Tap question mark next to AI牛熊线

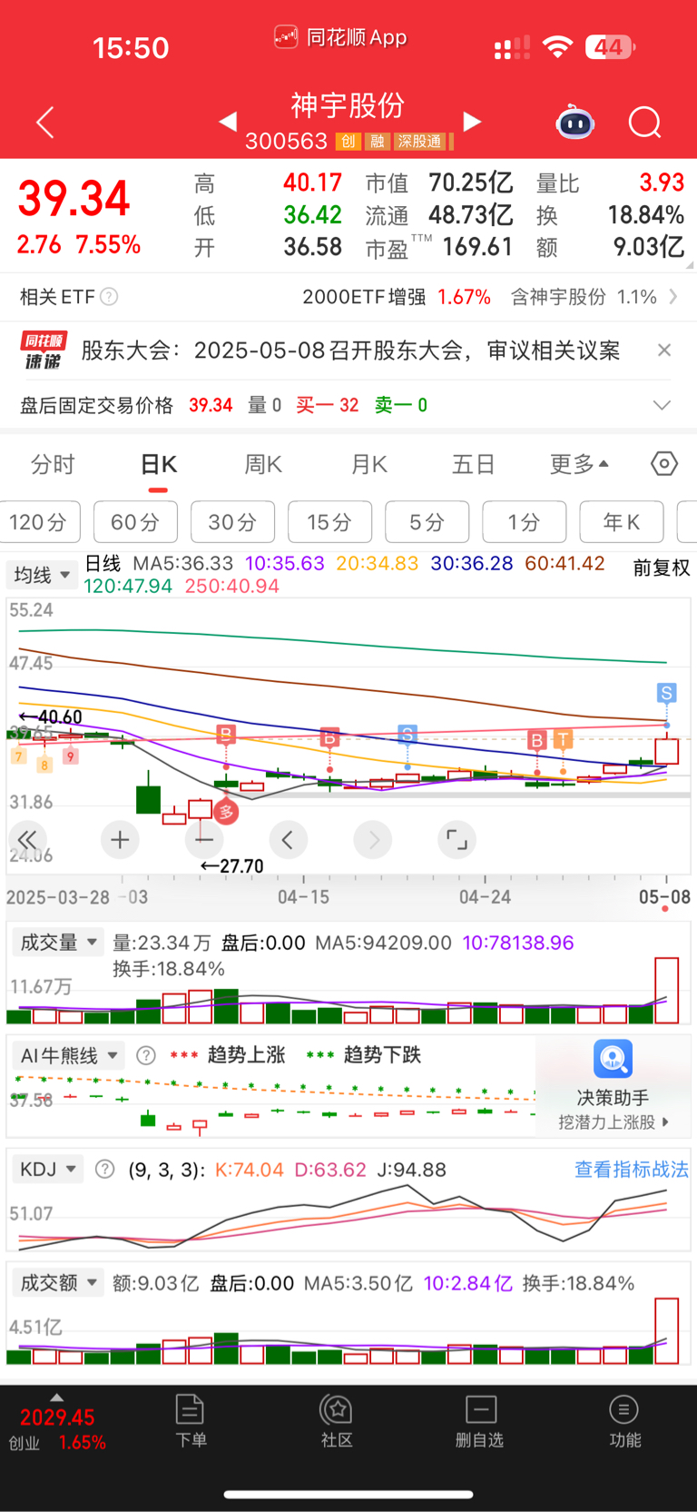tap(146, 1055)
